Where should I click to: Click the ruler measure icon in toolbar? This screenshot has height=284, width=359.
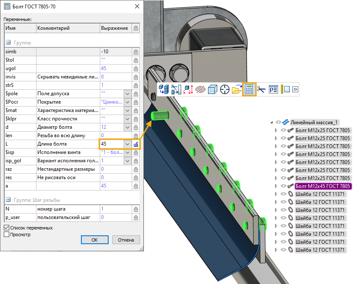click(x=283, y=89)
